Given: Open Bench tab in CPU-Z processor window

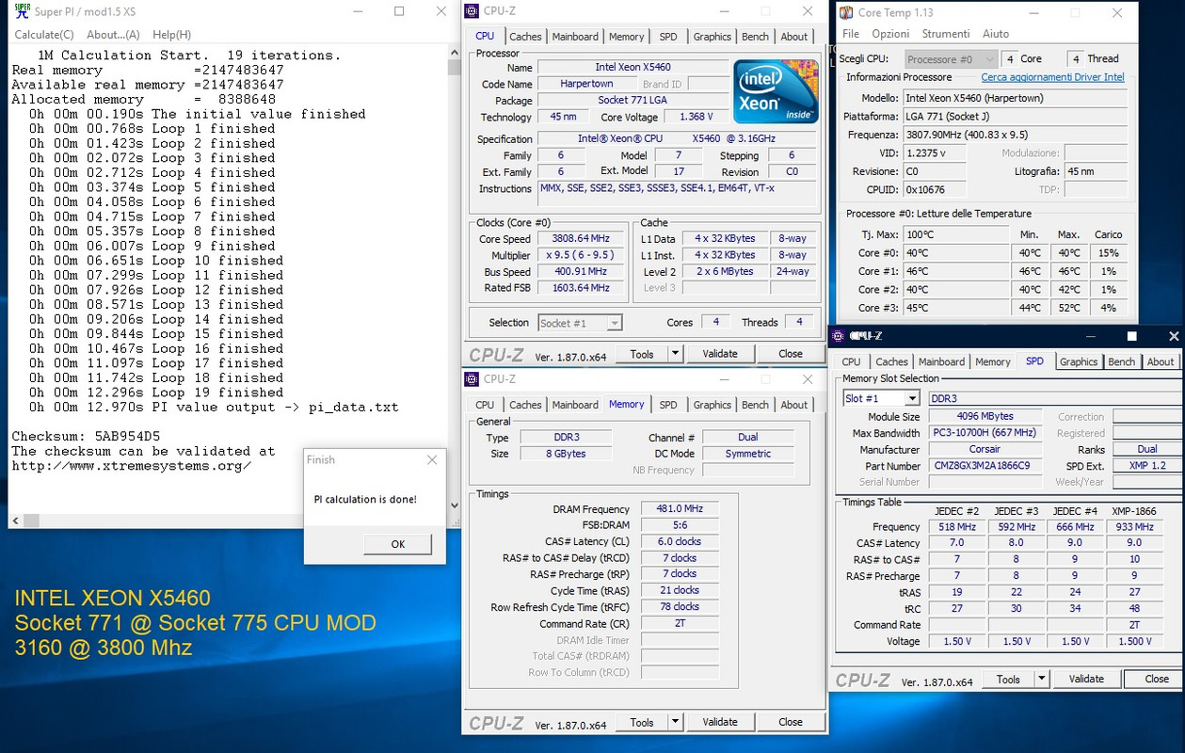Looking at the screenshot, I should click(x=755, y=37).
